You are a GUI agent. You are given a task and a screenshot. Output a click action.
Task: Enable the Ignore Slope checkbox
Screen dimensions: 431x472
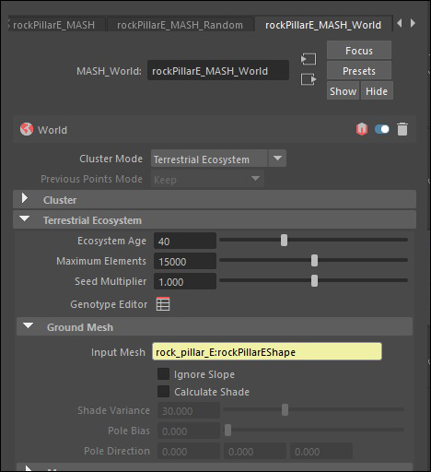point(163,374)
